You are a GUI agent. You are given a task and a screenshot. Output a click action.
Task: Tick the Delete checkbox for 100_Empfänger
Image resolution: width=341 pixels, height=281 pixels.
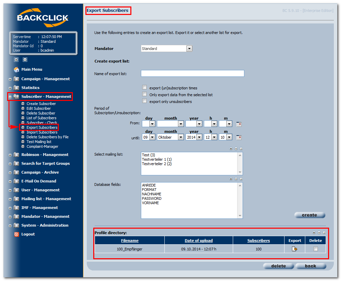click(315, 249)
